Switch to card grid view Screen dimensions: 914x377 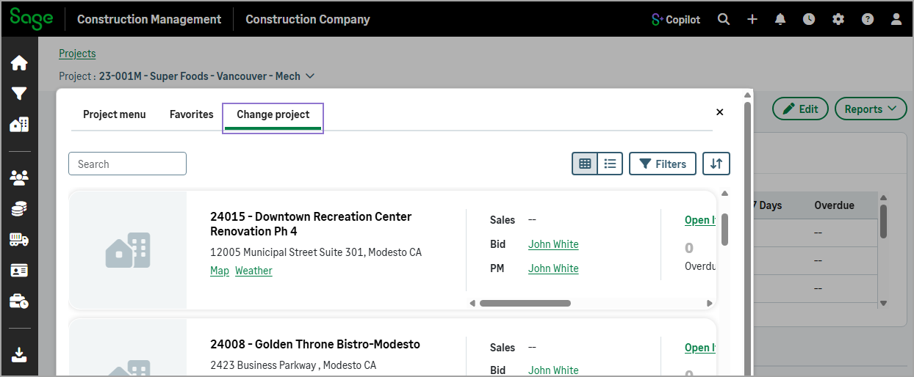coord(585,164)
